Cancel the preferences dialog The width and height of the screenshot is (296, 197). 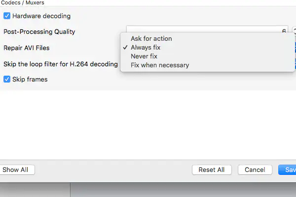click(x=255, y=170)
